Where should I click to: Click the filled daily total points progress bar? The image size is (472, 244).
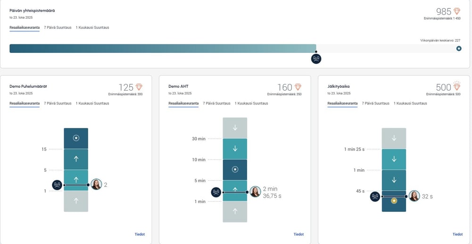point(163,49)
